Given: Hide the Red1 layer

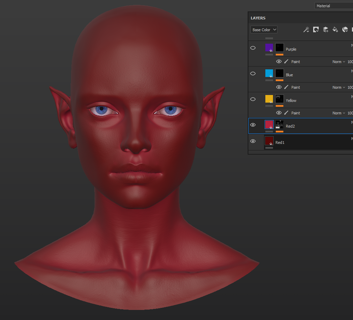Looking at the screenshot, I should click(253, 141).
